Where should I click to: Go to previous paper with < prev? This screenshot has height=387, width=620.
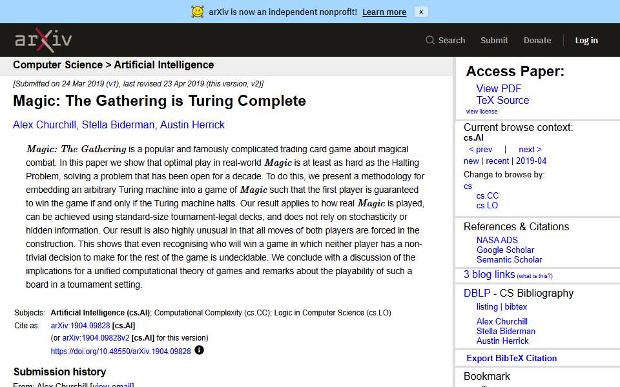click(x=480, y=149)
